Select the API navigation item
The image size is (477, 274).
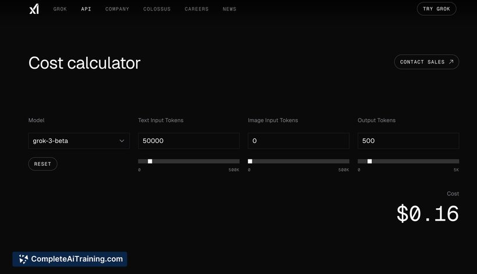[x=86, y=9]
